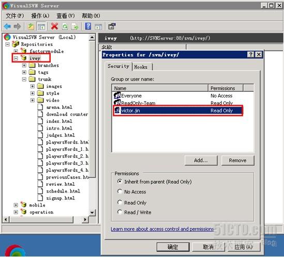Click the mobile repository icon
Viewport: 284px width, 257px height.
click(24, 204)
